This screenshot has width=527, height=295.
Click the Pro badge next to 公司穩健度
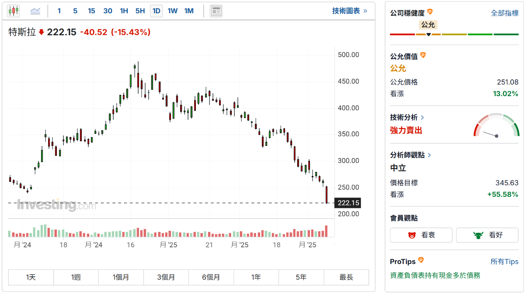coord(430,12)
